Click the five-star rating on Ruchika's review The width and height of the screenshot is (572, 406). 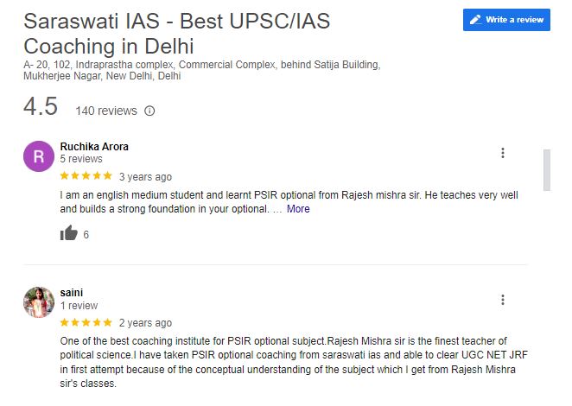point(86,176)
